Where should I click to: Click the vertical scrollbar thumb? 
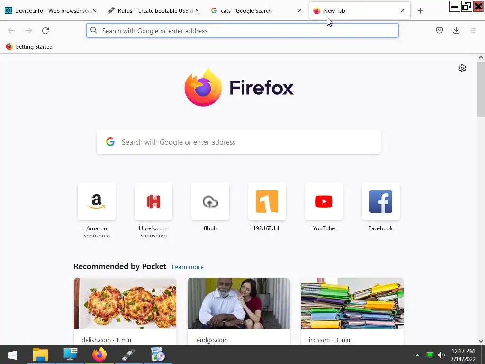tap(481, 89)
